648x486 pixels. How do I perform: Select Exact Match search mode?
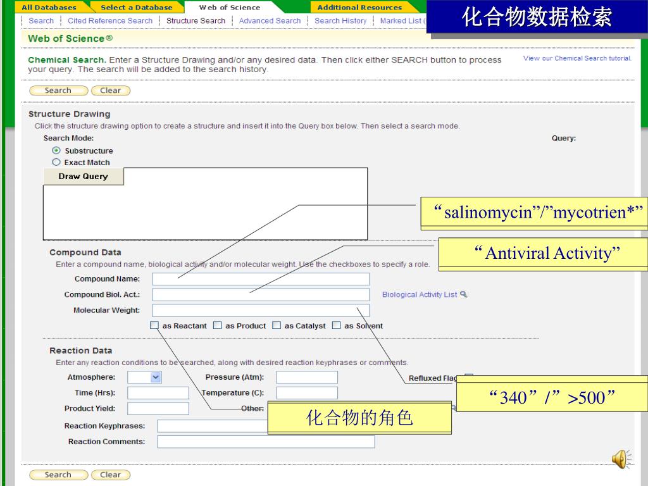56,162
